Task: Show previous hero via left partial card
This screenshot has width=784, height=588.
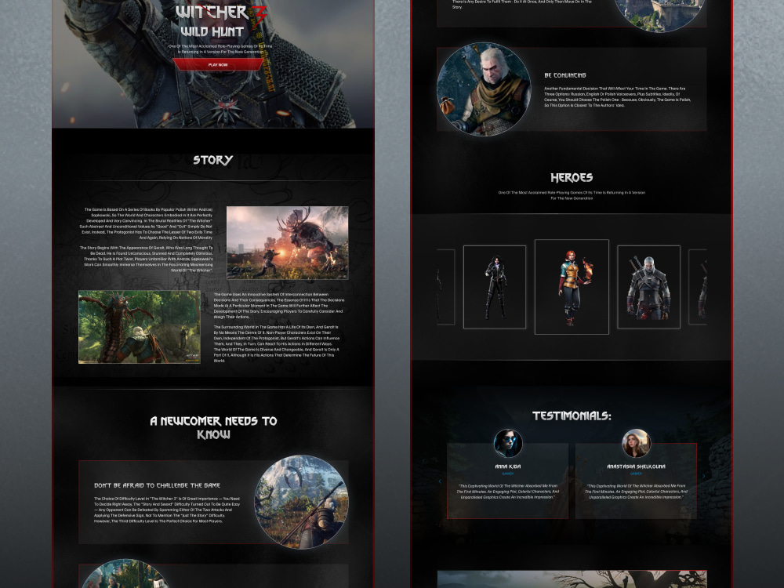Action: [x=445, y=287]
